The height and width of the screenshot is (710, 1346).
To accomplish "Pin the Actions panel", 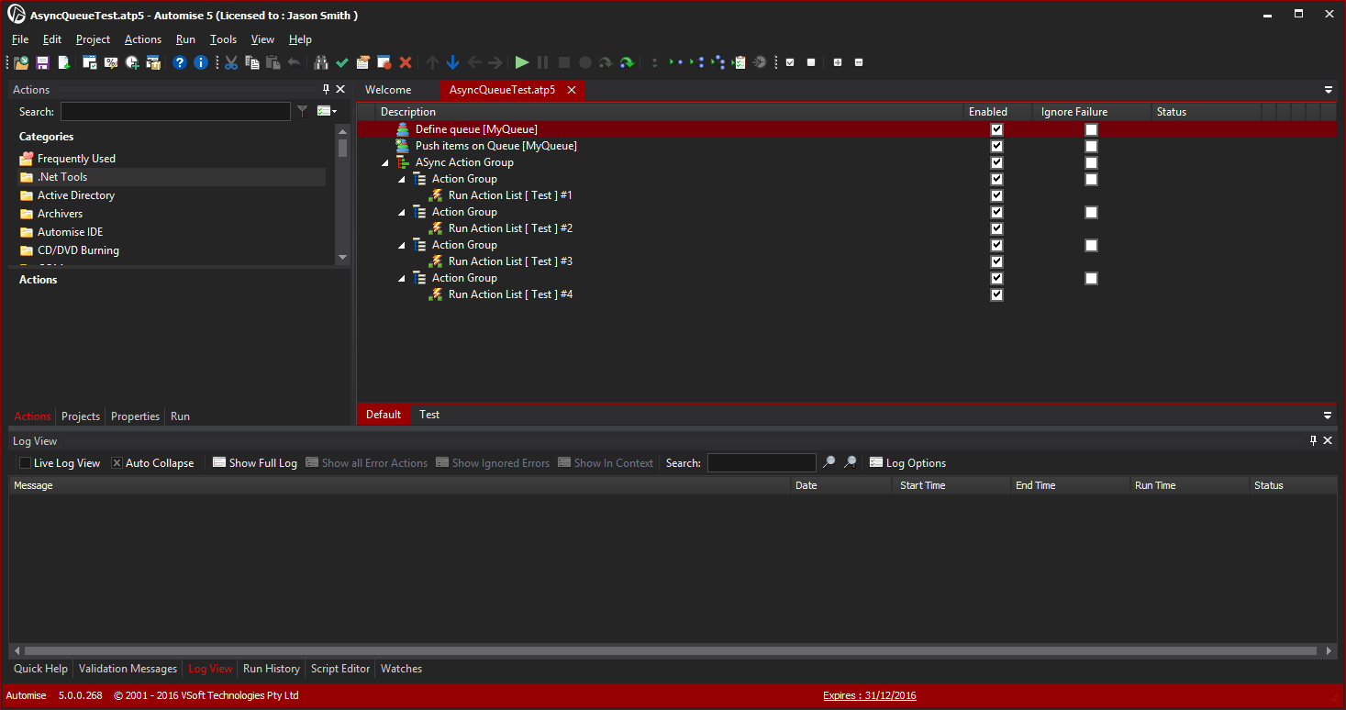I will pos(326,89).
